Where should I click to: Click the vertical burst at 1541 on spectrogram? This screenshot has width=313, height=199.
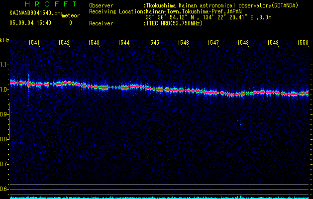click(29, 86)
